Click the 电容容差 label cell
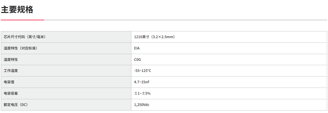Viewport: 328px width, 113px height. (x=11, y=93)
